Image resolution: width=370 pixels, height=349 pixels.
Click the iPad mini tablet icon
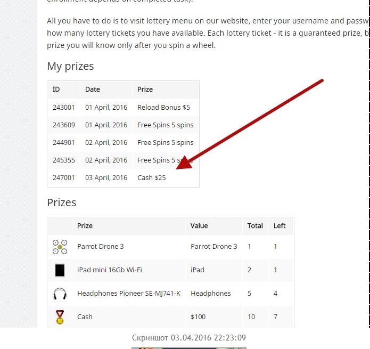point(60,270)
